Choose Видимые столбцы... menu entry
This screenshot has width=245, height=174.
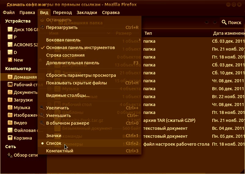pos(68,95)
